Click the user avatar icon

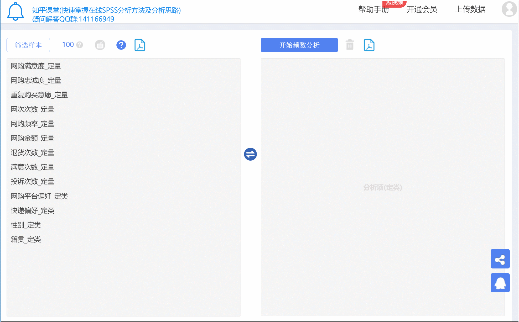509,9
